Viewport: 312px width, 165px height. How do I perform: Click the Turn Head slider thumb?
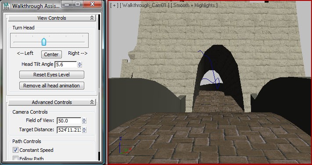click(44, 42)
